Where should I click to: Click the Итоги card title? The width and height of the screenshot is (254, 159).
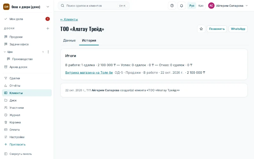(70, 56)
